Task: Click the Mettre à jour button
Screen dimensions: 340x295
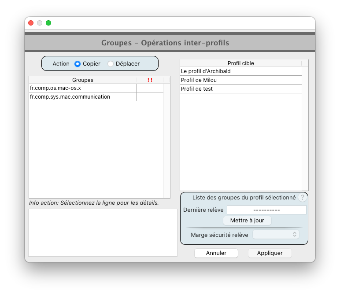Action: coord(247,221)
